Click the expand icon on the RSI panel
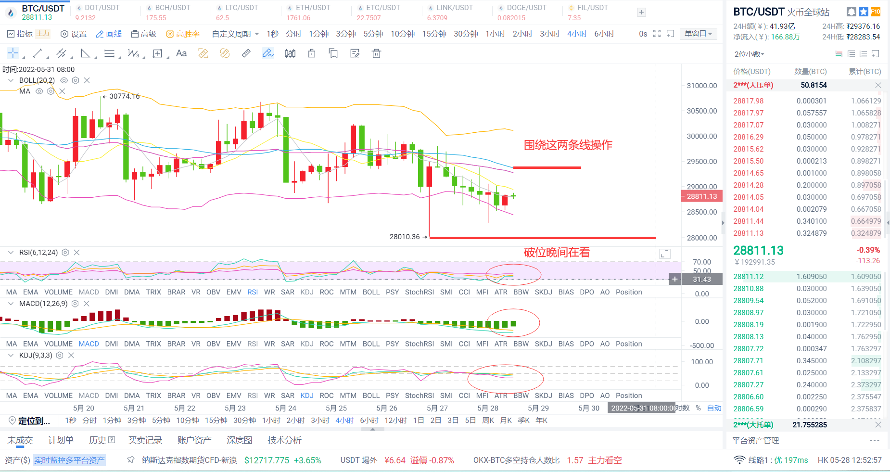The height and width of the screenshot is (472, 890). point(665,254)
